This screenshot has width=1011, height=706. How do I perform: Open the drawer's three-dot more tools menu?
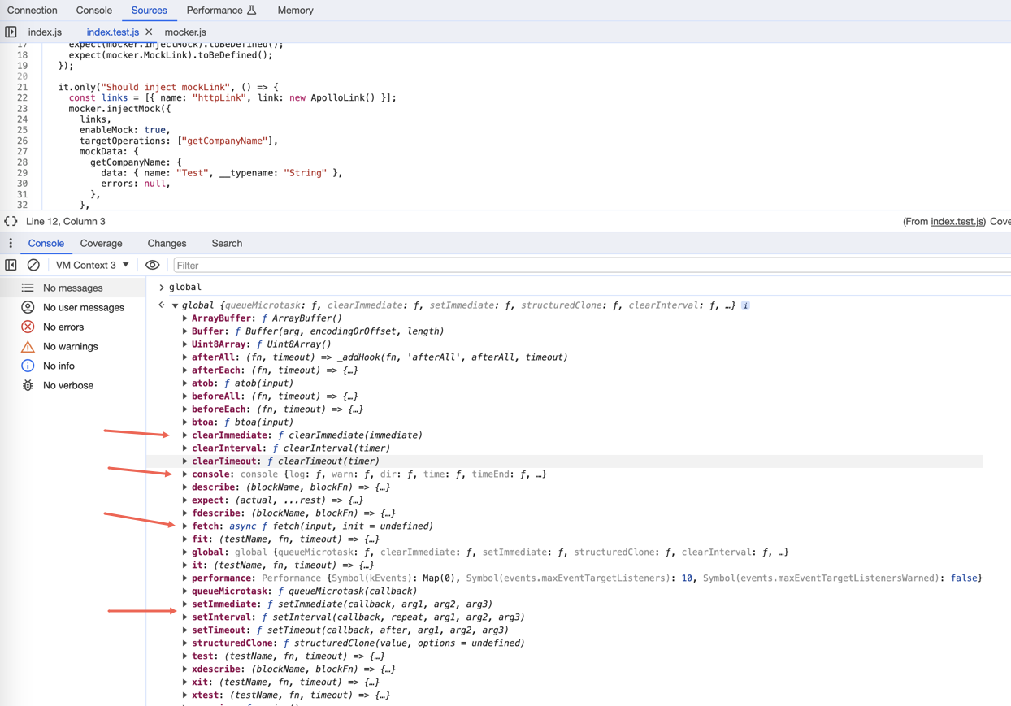tap(11, 243)
